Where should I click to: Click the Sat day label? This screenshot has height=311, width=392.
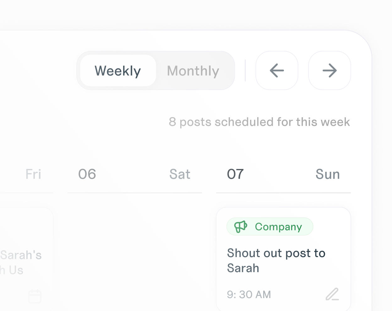(x=180, y=174)
